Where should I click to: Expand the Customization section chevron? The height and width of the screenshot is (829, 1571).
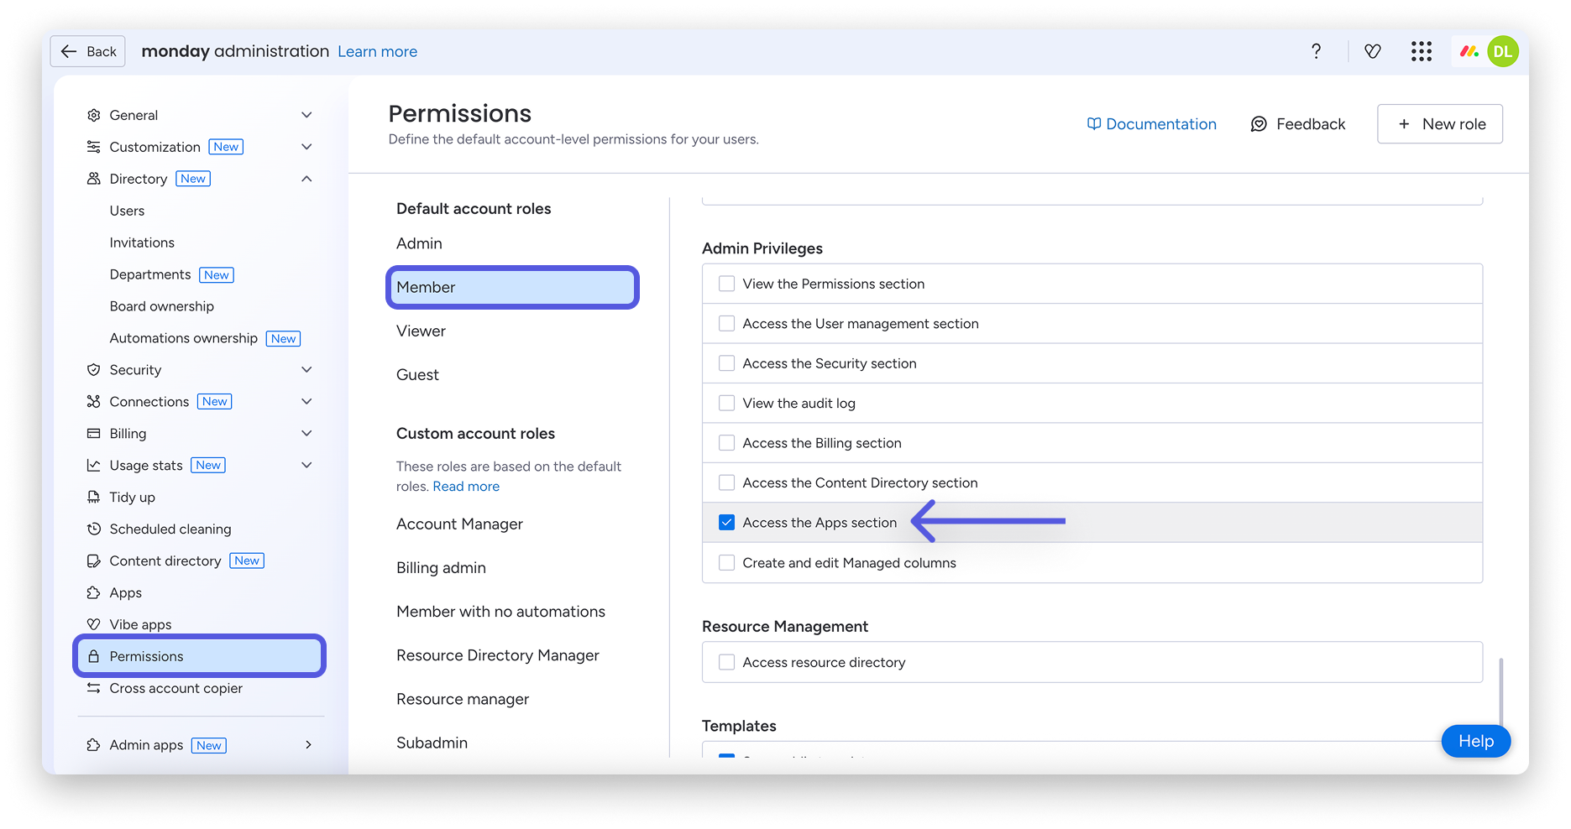pos(307,147)
